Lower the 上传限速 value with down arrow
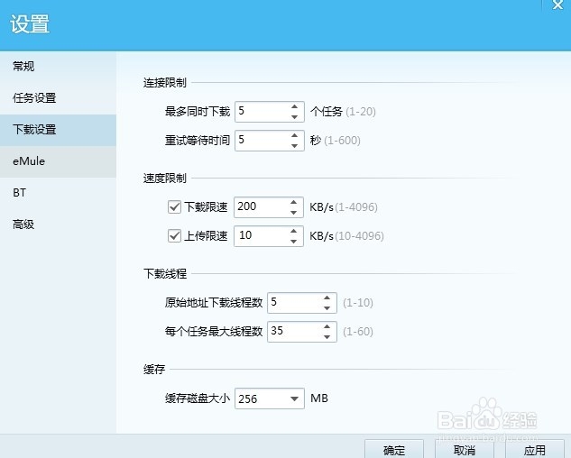 (294, 242)
